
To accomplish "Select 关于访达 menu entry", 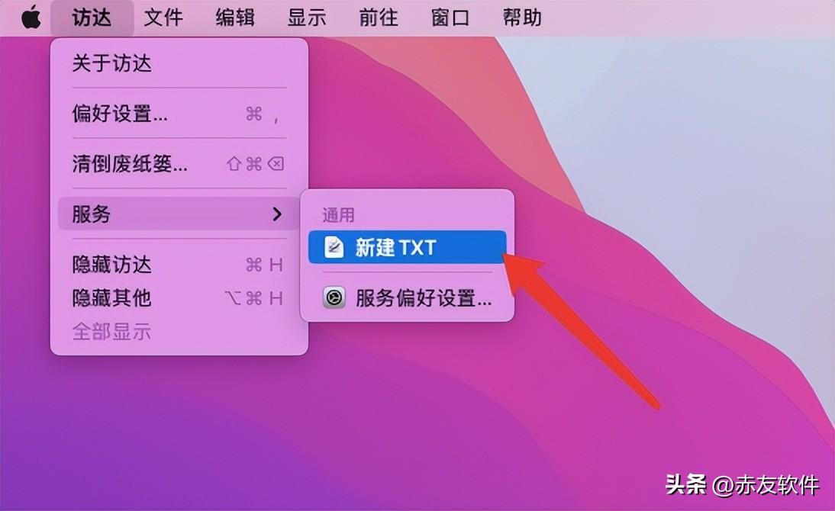I will coord(111,64).
